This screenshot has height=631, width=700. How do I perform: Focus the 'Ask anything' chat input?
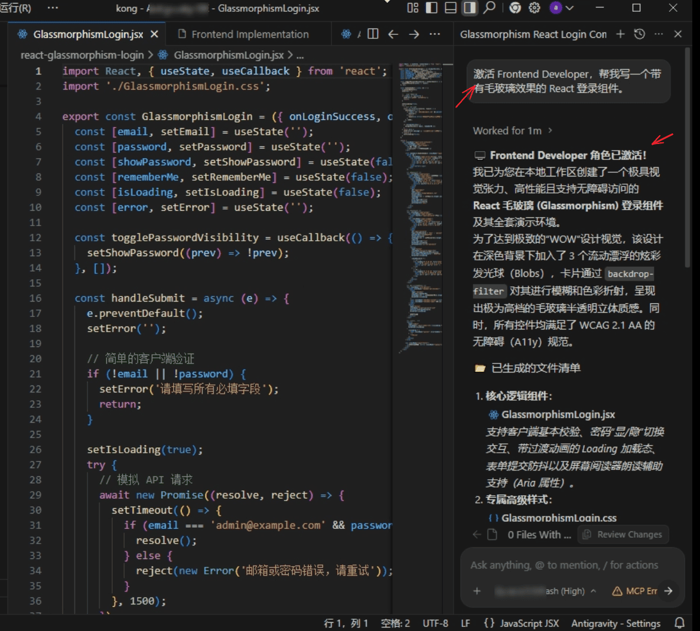[564, 565]
